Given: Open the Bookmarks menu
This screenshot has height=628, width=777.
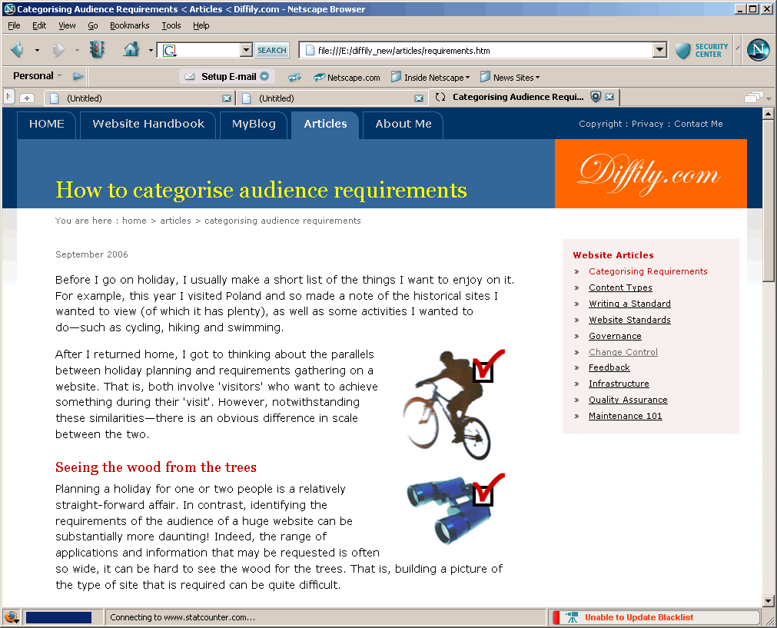Looking at the screenshot, I should (129, 25).
